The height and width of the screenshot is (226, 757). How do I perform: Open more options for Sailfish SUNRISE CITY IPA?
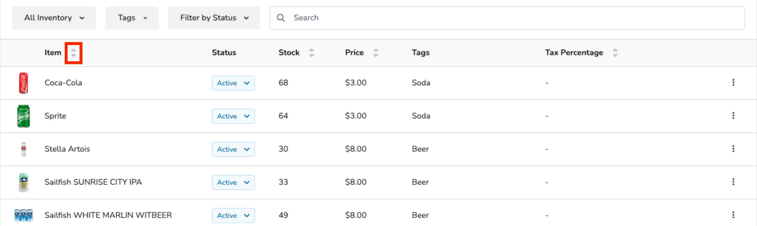tap(733, 182)
